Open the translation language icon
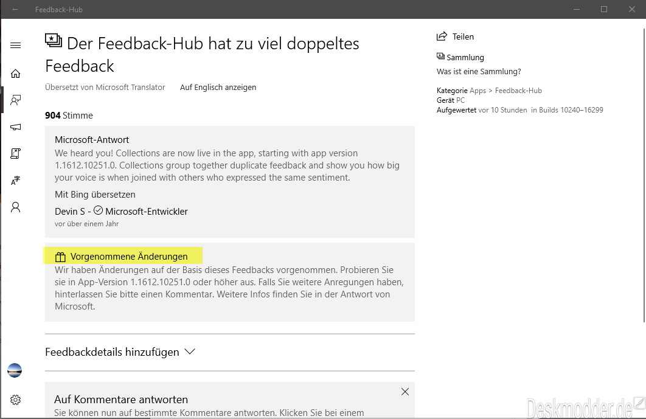 [x=15, y=181]
